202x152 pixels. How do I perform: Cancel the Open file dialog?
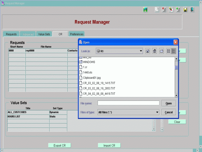coord(169,112)
